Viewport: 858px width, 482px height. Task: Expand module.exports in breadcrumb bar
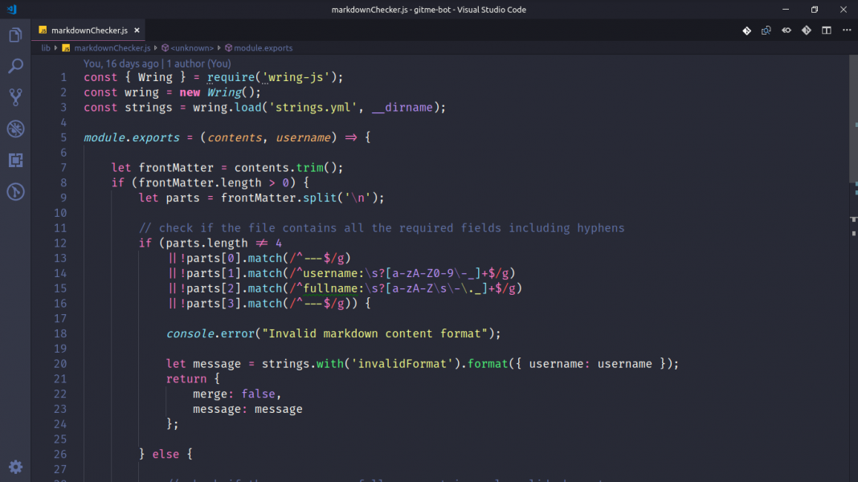264,47
